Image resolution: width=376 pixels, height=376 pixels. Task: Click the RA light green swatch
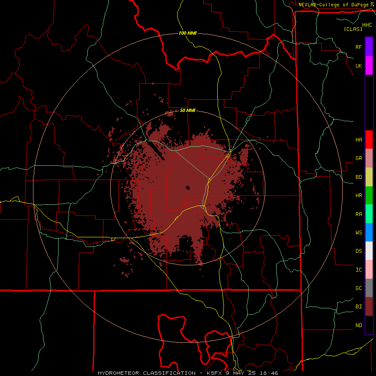point(369,214)
